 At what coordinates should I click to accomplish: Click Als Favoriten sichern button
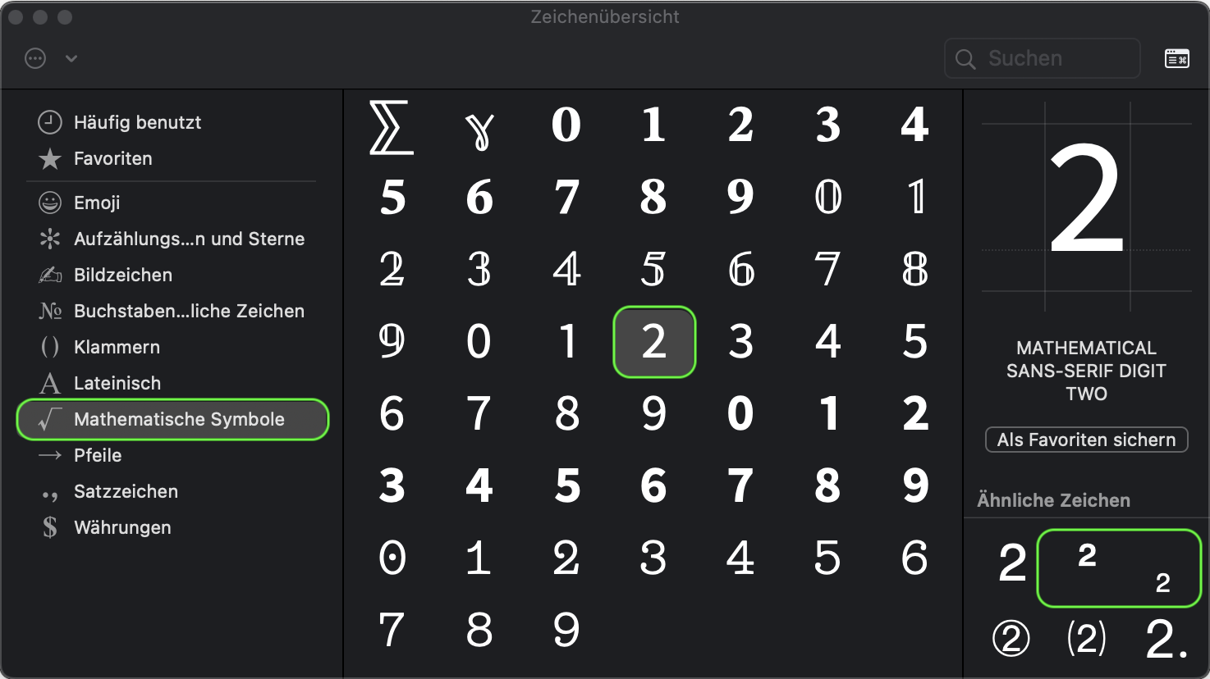coord(1086,440)
